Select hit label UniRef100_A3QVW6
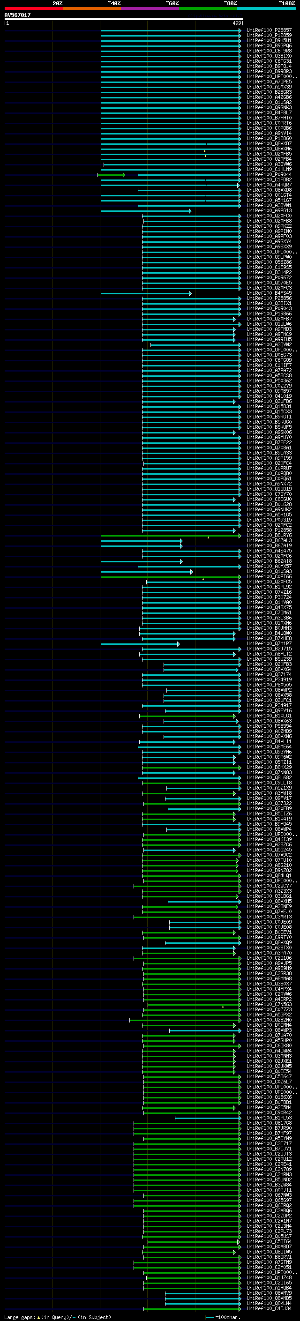Image resolution: width=300 pixels, height=1321 pixels. 269,164
